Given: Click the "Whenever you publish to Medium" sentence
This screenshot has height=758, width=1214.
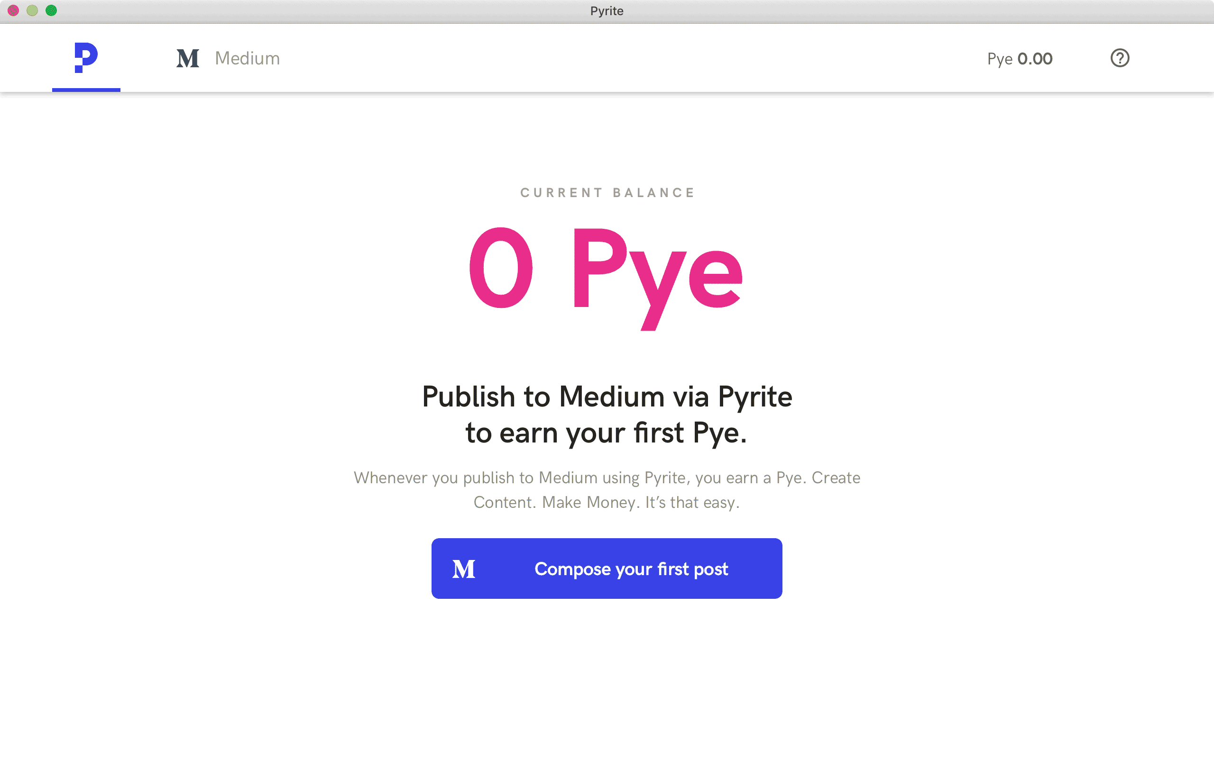Looking at the screenshot, I should click(607, 478).
